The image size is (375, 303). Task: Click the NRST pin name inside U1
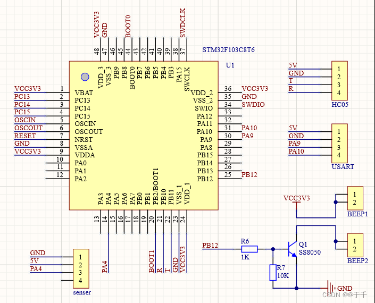[x=84, y=140]
